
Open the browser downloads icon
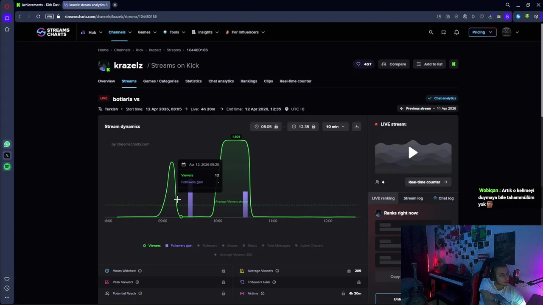tap(490, 17)
